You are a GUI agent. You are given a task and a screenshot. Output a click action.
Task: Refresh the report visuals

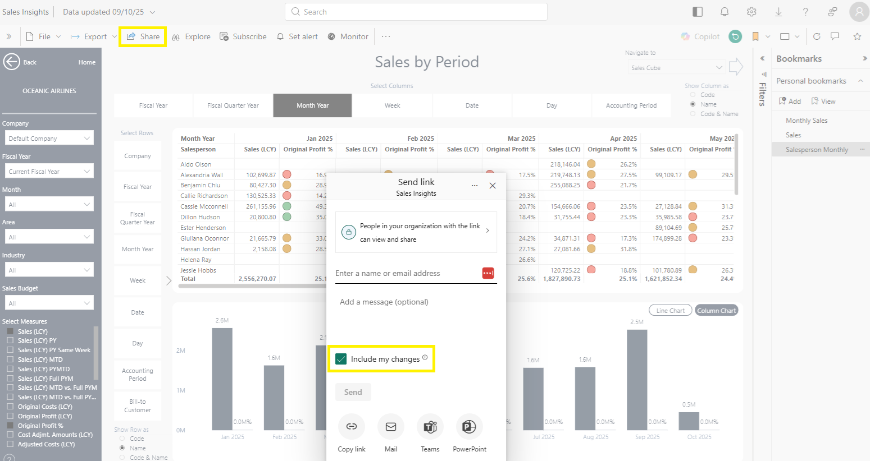(817, 36)
